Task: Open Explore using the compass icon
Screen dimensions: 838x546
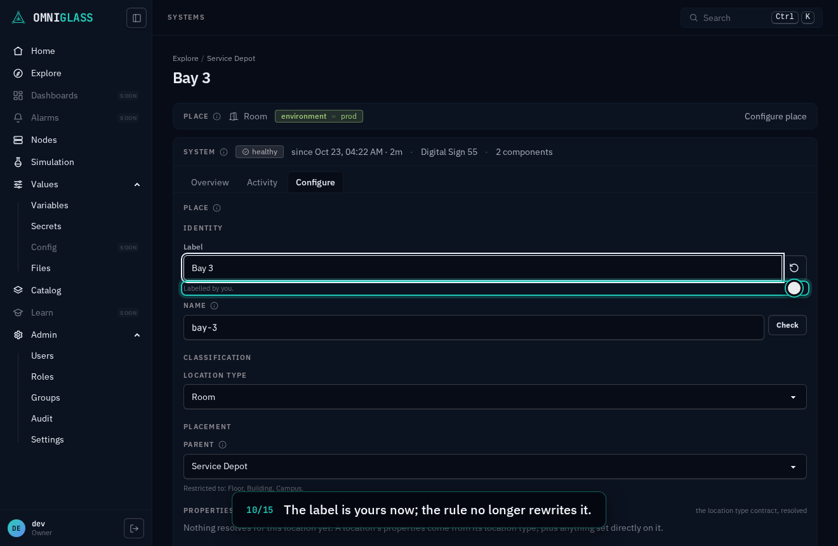Action: point(18,73)
